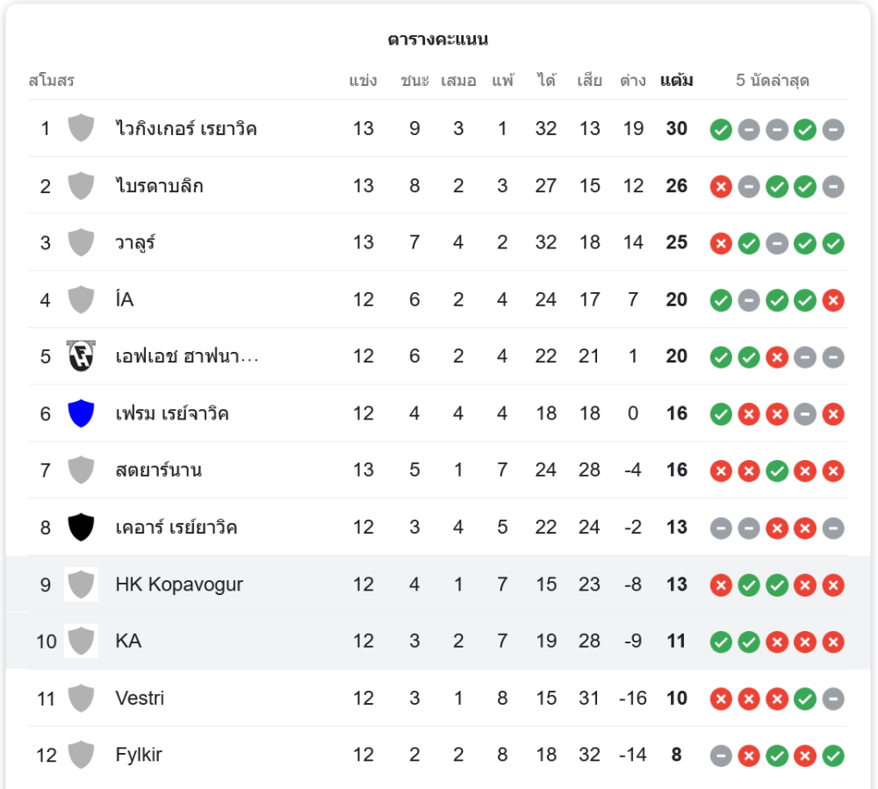This screenshot has height=789, width=878.
Task: Click the ตารางคะแนน table title
Action: (x=438, y=39)
